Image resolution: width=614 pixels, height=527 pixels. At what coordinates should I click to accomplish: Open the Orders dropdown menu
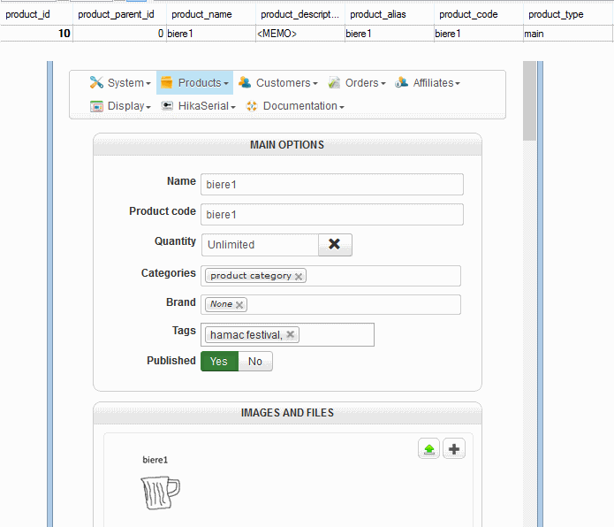(x=357, y=82)
